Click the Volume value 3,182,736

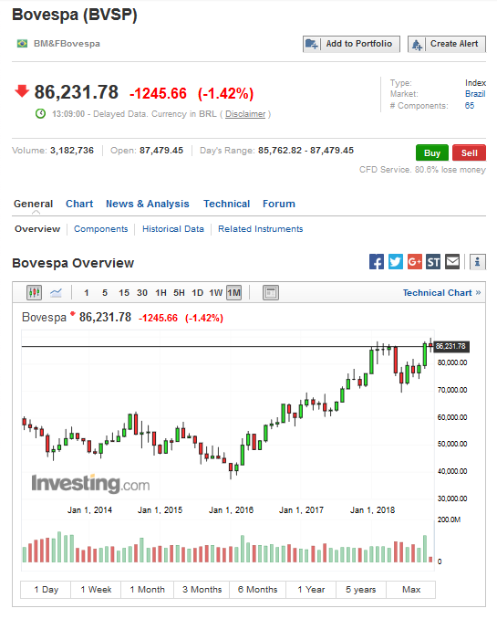(x=72, y=151)
